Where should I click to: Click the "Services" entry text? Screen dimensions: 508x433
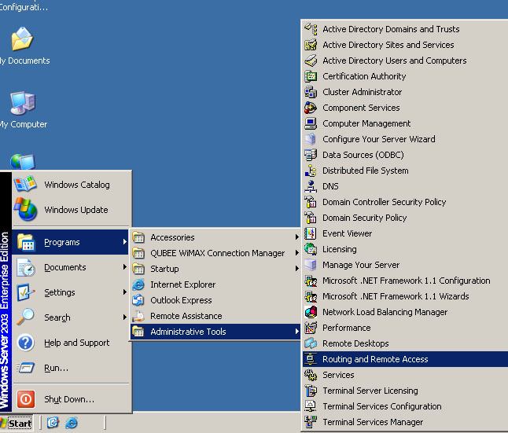pos(338,375)
